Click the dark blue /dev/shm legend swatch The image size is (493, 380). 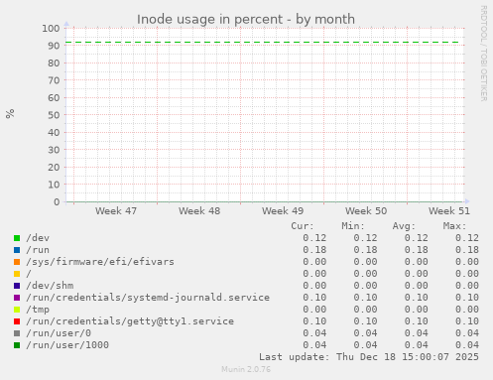(17, 286)
